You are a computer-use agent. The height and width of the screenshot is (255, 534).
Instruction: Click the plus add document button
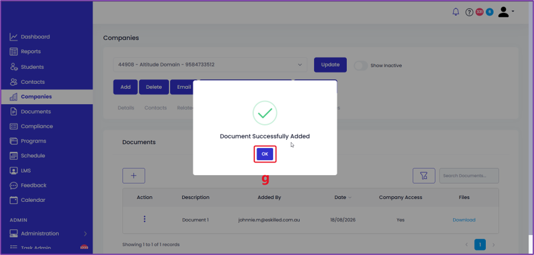tap(134, 176)
